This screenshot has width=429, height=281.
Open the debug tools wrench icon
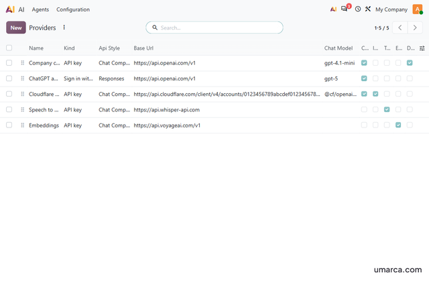click(368, 9)
